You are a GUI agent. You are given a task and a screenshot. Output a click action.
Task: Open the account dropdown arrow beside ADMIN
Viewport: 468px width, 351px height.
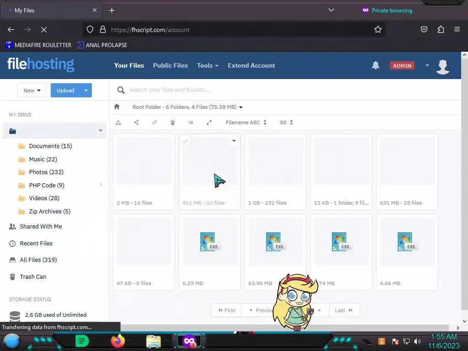coord(427,65)
